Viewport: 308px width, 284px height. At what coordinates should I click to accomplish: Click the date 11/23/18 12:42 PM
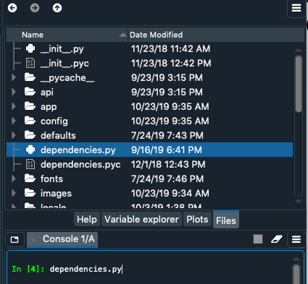[x=171, y=63]
